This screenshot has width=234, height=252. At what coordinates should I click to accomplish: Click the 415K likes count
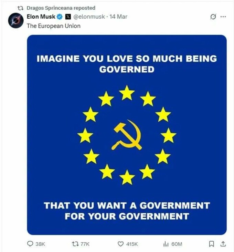pyautogui.click(x=132, y=244)
